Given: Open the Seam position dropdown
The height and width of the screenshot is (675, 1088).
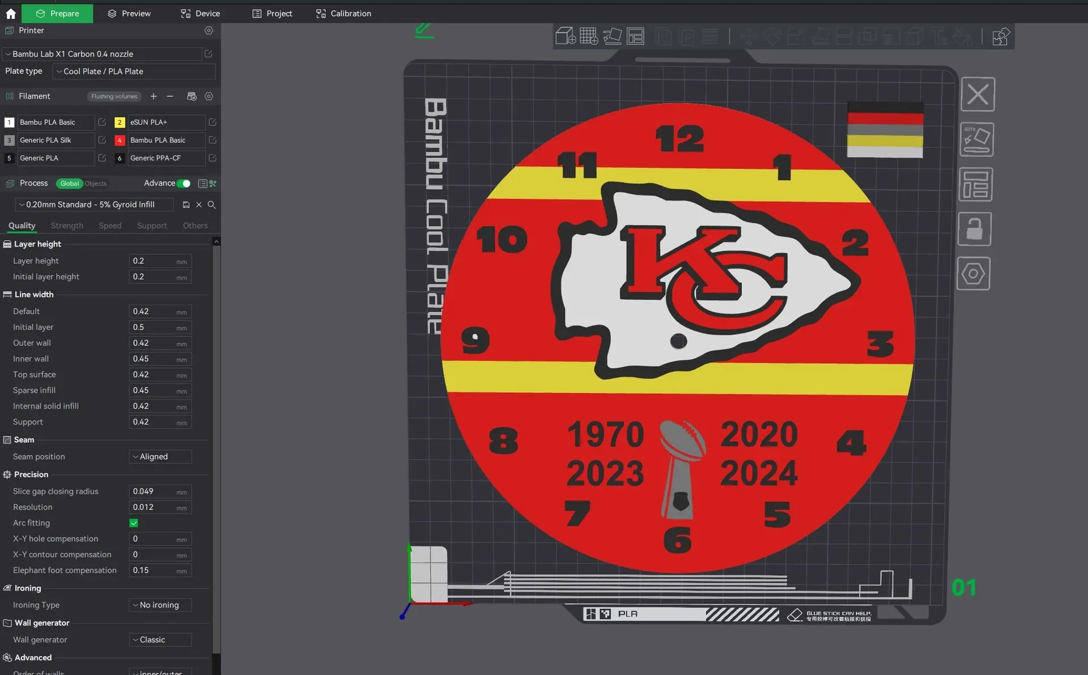Looking at the screenshot, I should [160, 457].
